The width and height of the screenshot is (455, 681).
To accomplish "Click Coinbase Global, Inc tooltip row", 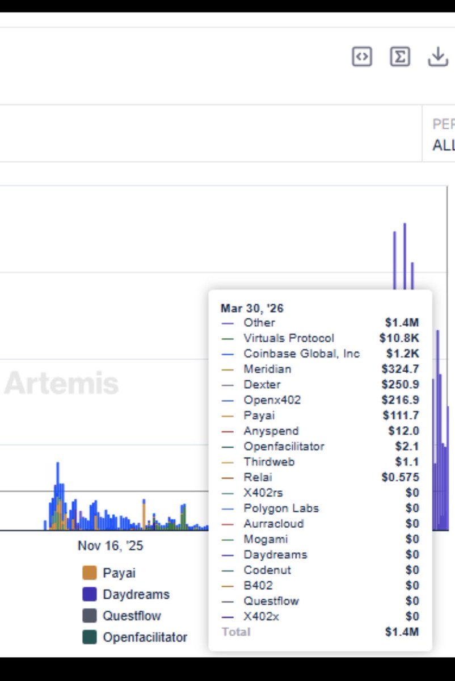I will [320, 354].
